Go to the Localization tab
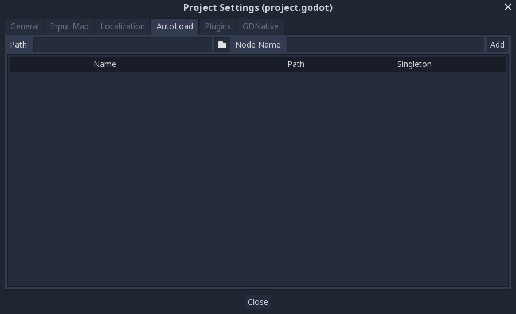This screenshot has height=314, width=516. [x=123, y=26]
